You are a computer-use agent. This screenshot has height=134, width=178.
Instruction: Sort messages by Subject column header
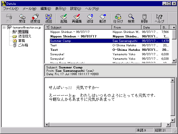tap(81, 27)
